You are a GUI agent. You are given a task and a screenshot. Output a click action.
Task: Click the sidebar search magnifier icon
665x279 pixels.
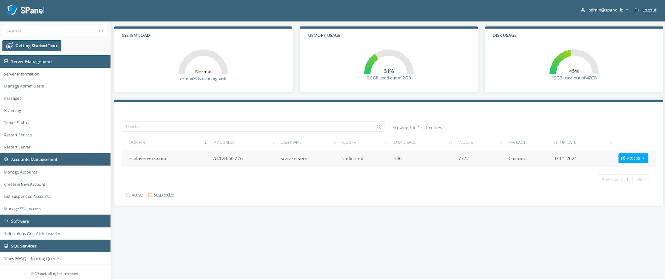(101, 31)
